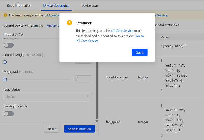204x140 pixels.
Task: Open the relay_status Select dropdown
Action: coord(48,96)
